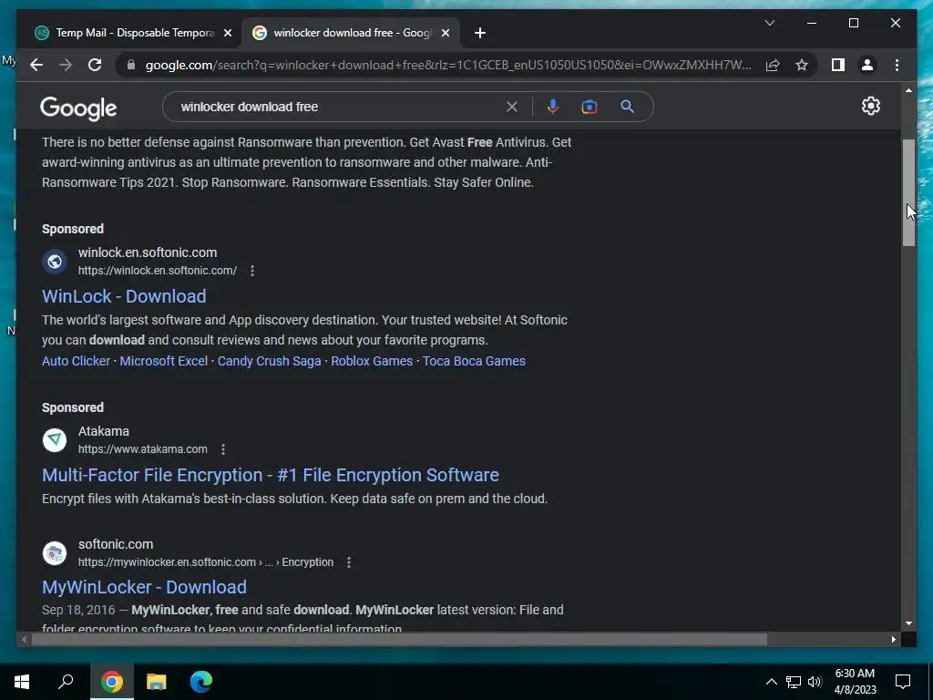
Task: Search by image with the camera icon
Action: click(590, 107)
